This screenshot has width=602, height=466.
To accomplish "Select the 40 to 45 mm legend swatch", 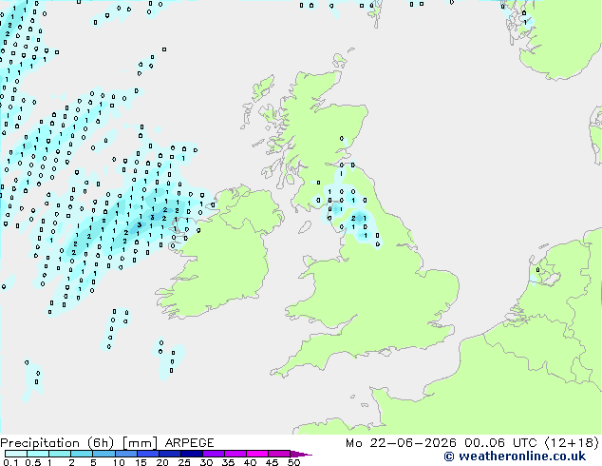I will point(257,454).
